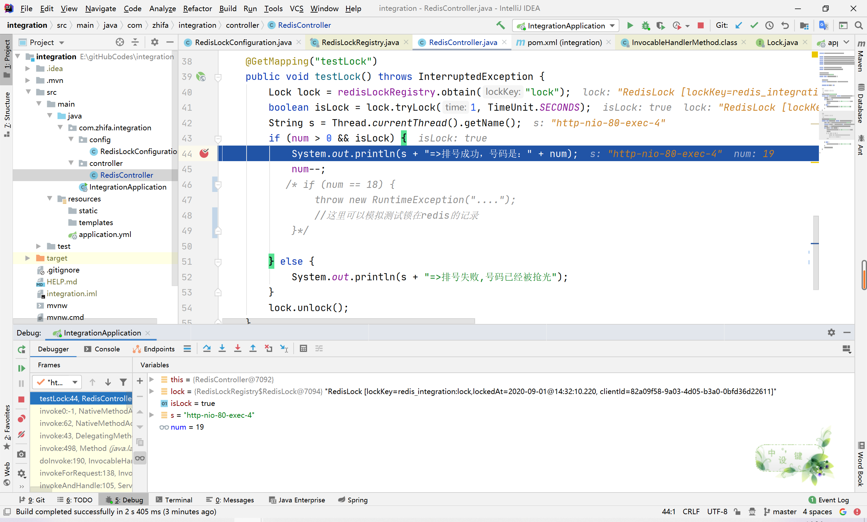Toggle the watches glasses button in Variables
The height and width of the screenshot is (522, 867).
tap(140, 458)
